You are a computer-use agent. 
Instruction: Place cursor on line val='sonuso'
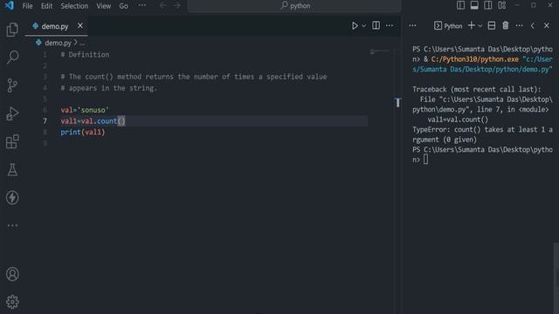(85, 110)
